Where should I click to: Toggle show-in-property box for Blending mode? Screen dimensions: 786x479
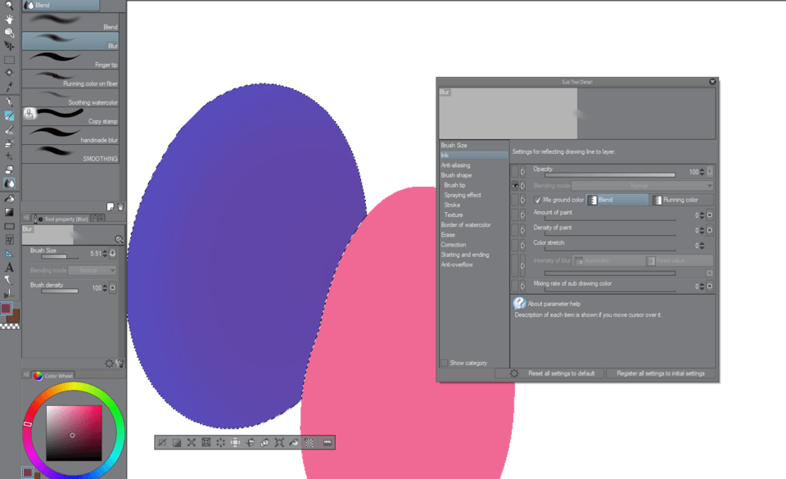(x=515, y=186)
